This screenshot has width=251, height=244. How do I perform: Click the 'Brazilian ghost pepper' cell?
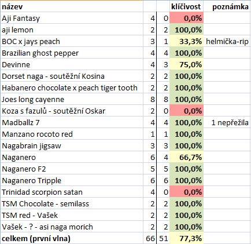click(72, 53)
